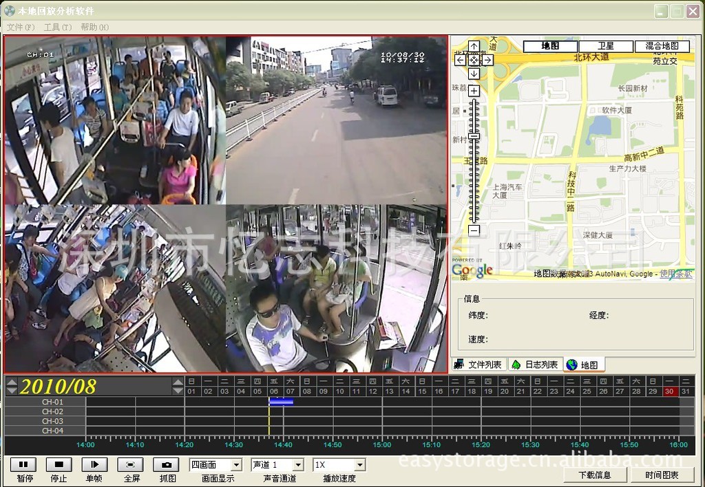Enter fullscreen with the 全屏 button
Screen dimensions: 705x487
130,464
